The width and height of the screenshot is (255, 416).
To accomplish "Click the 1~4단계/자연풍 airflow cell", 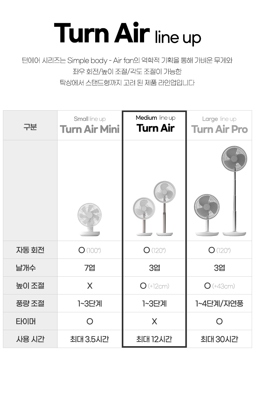I will click(x=219, y=303).
